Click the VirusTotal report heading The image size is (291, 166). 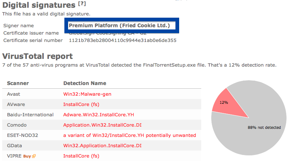38,56
